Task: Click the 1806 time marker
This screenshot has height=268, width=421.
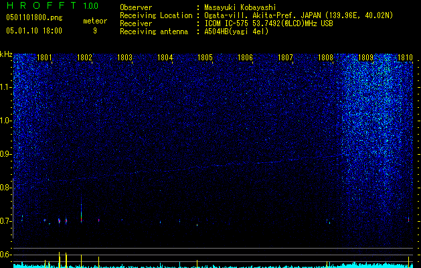Action: point(246,58)
